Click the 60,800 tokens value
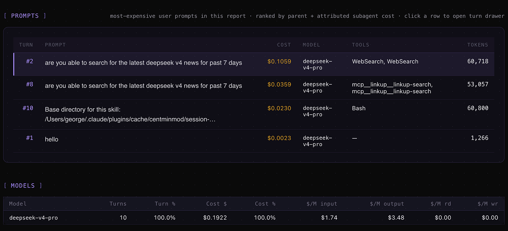The height and width of the screenshot is (231, 508). pos(478,108)
